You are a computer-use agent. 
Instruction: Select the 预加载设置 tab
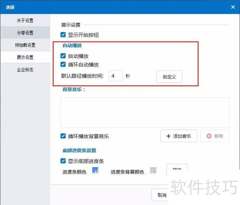25,45
